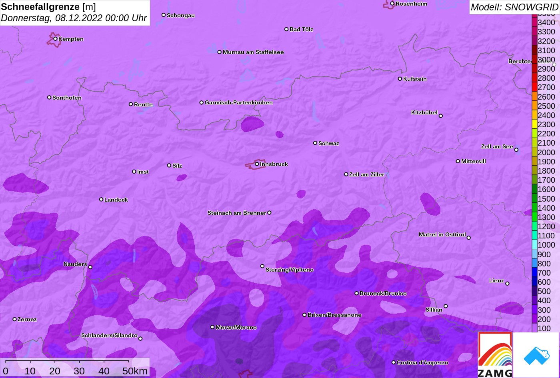The image size is (560, 378).
Task: Click the Kufstein marker dot
Action: point(400,79)
